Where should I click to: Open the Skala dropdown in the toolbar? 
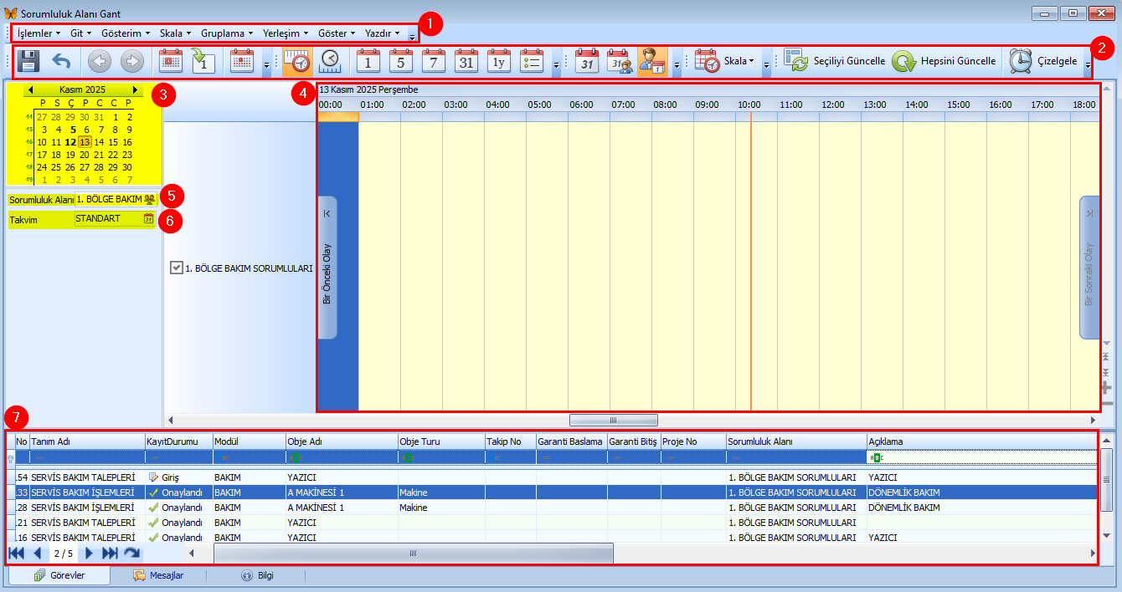point(740,61)
